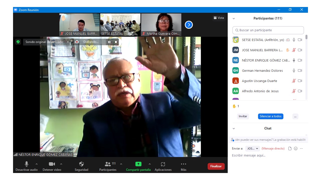Open Seguridad shield options
The width and height of the screenshot is (321, 180).
[x=82, y=166]
